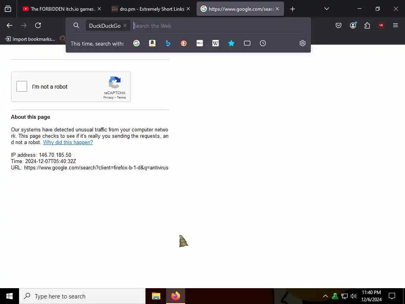Switch to The FORBIDDEN itch.io games tab
Viewport: 405px width, 304px height.
62,9
